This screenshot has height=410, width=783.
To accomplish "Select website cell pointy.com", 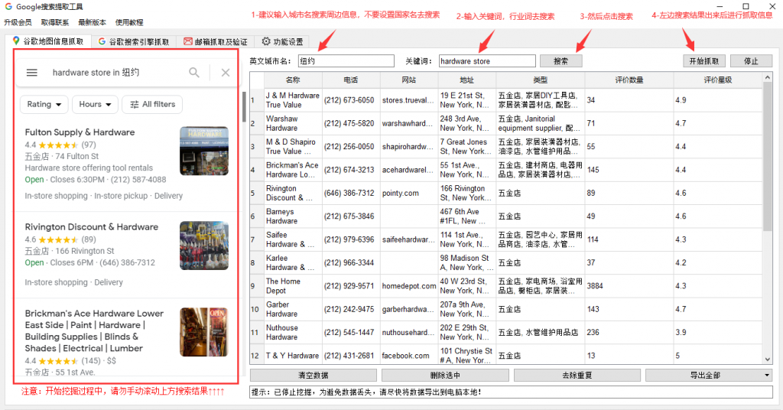I will [x=409, y=193].
